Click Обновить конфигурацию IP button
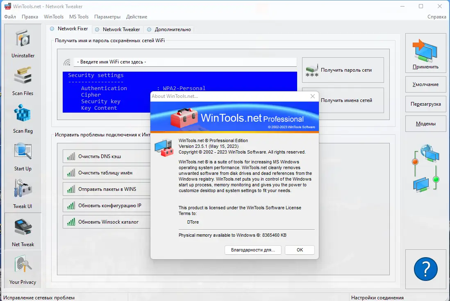 pyautogui.click(x=107, y=206)
